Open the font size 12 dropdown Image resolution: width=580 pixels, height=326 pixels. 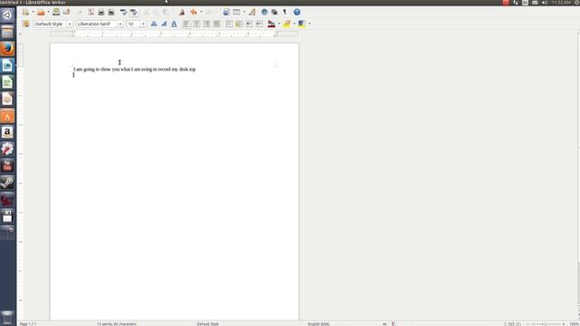click(x=143, y=24)
